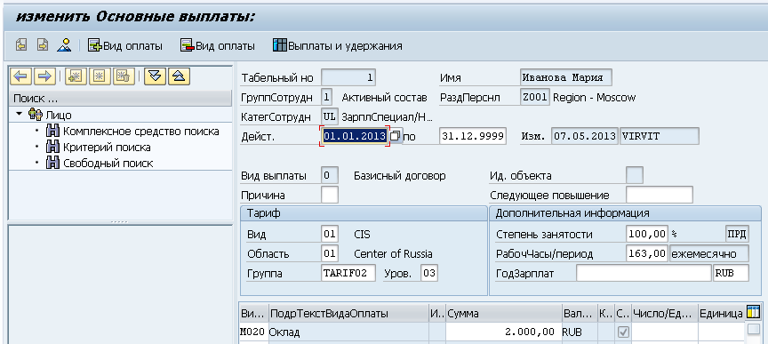Open table settings icon above row selector

753,312
